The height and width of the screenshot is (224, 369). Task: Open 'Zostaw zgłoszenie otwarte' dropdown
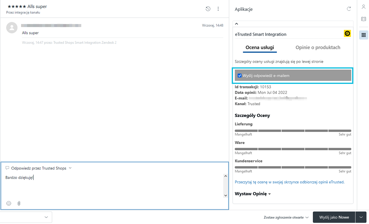286,217
